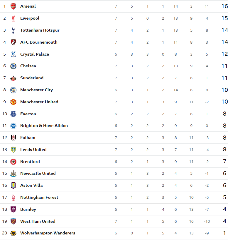Click Arsenal's 16 points total
This screenshot has height=240, width=228.
224,6
